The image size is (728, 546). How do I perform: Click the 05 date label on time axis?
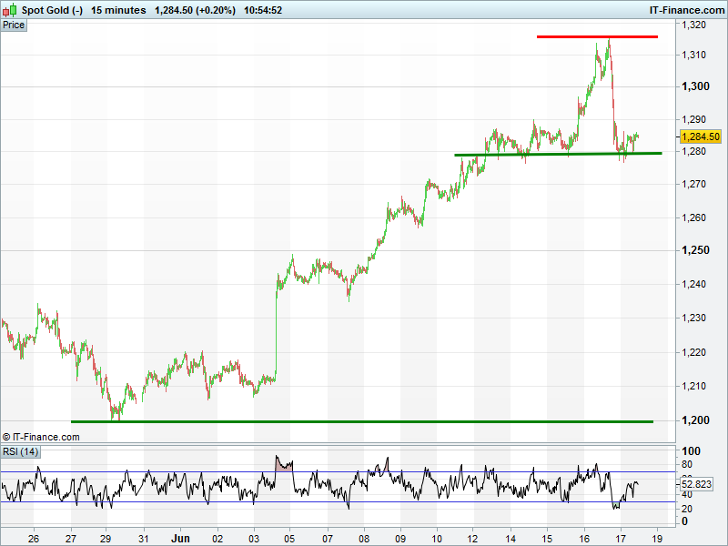(289, 539)
